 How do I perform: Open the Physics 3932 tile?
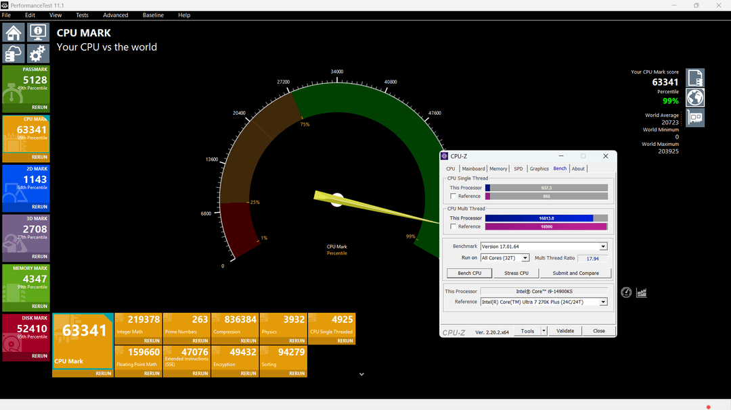[284, 325]
